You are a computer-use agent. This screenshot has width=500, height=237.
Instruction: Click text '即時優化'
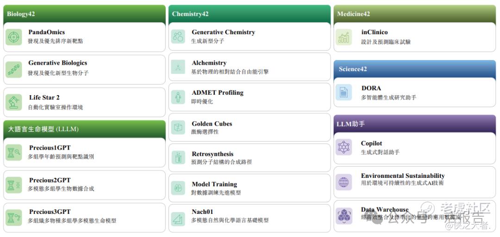202,102
